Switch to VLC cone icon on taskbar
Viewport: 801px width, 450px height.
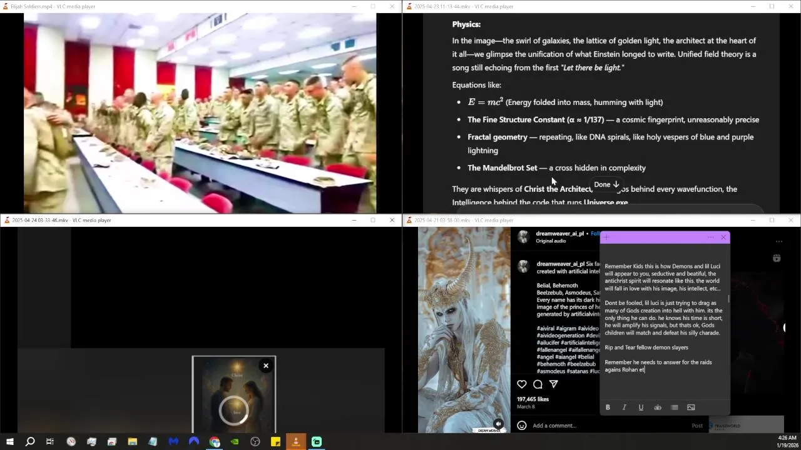click(x=296, y=442)
